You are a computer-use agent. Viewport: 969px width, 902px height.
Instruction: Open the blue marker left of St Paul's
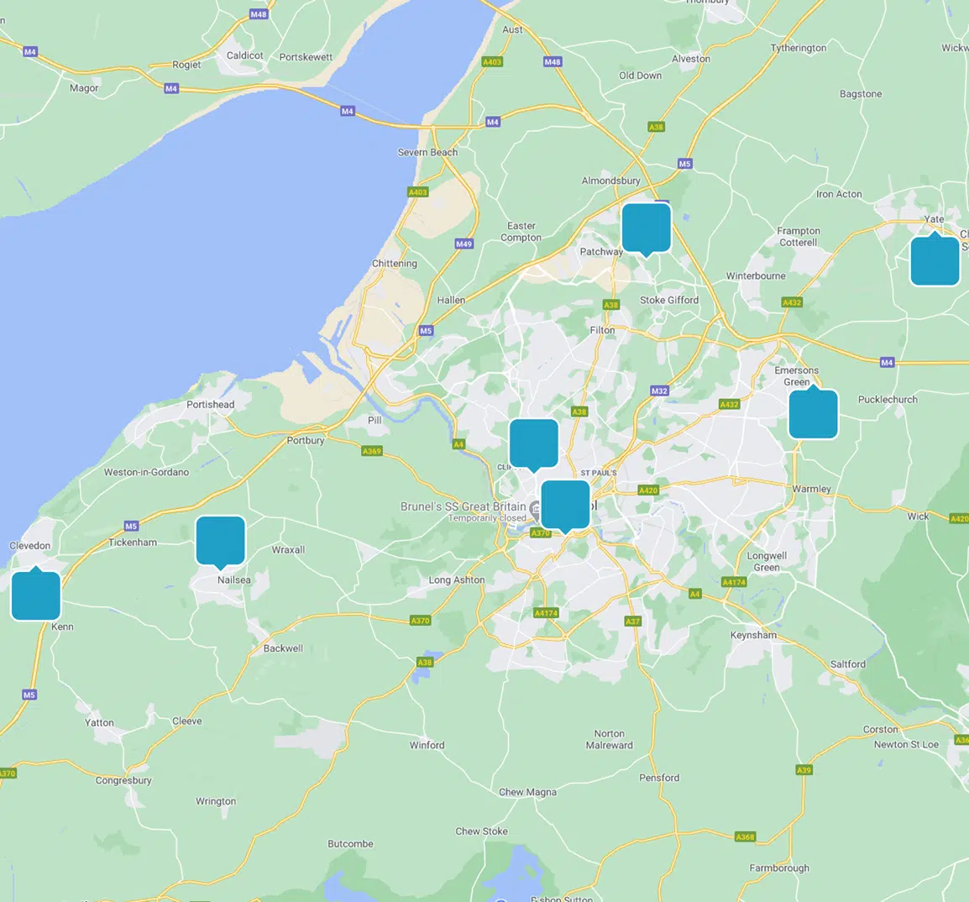[x=533, y=443]
